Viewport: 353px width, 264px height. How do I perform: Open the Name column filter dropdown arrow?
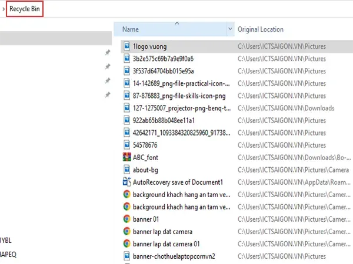coord(230,29)
